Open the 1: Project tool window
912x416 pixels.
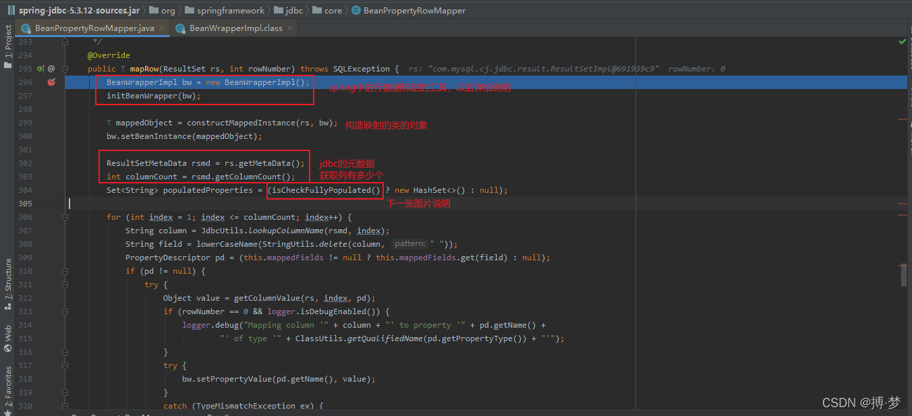(x=7, y=47)
